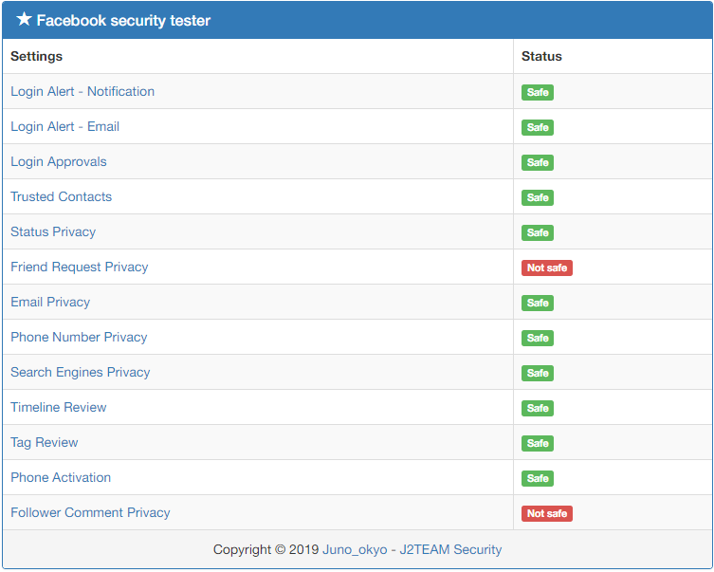Click the star icon in the header

[24, 19]
